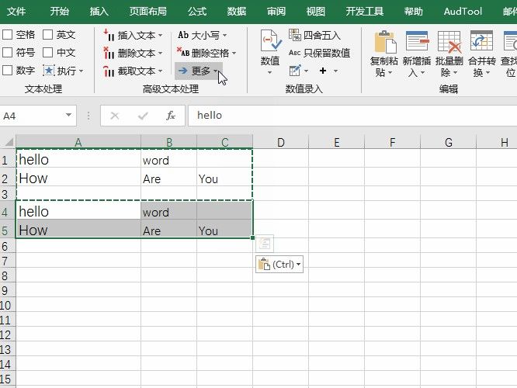Click the 删除空格 icon
The width and height of the screenshot is (517, 388).
coord(183,52)
